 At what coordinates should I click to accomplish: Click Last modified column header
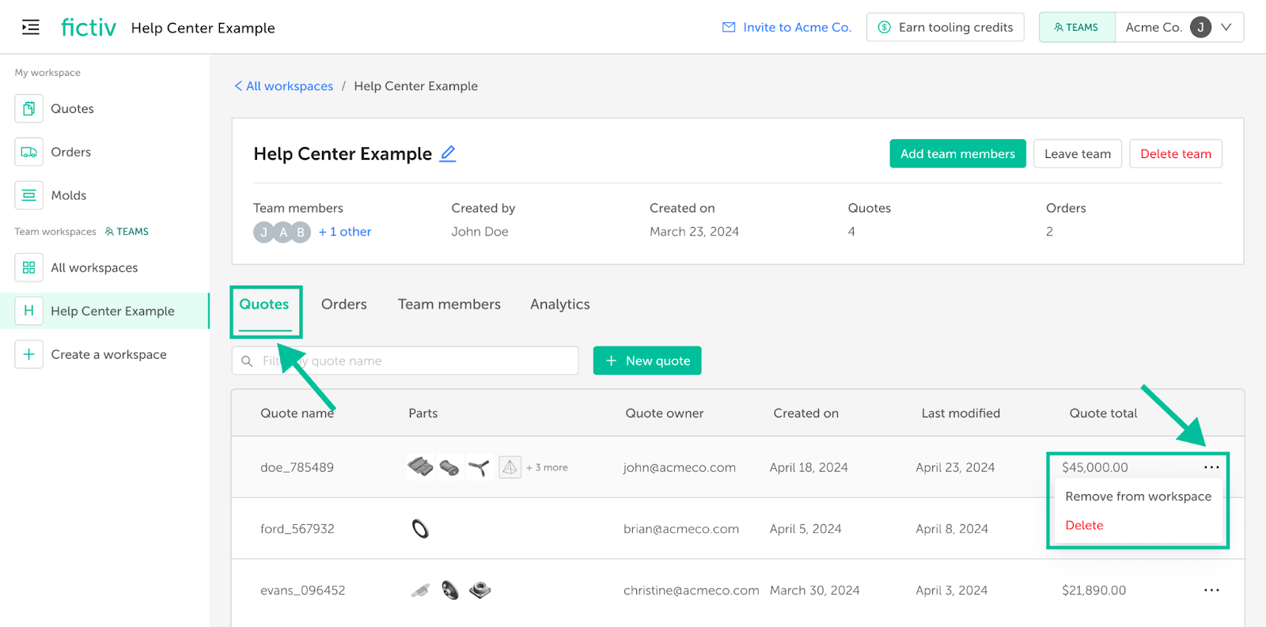[x=961, y=414]
